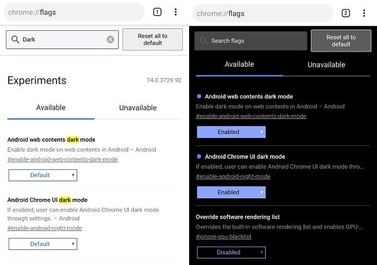Click dark window chrome://flags address bar
Screen dimensions: 377x265
coord(262,13)
